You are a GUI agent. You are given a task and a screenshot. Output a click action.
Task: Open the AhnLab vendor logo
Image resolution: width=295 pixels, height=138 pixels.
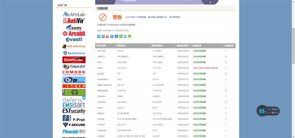[74, 14]
